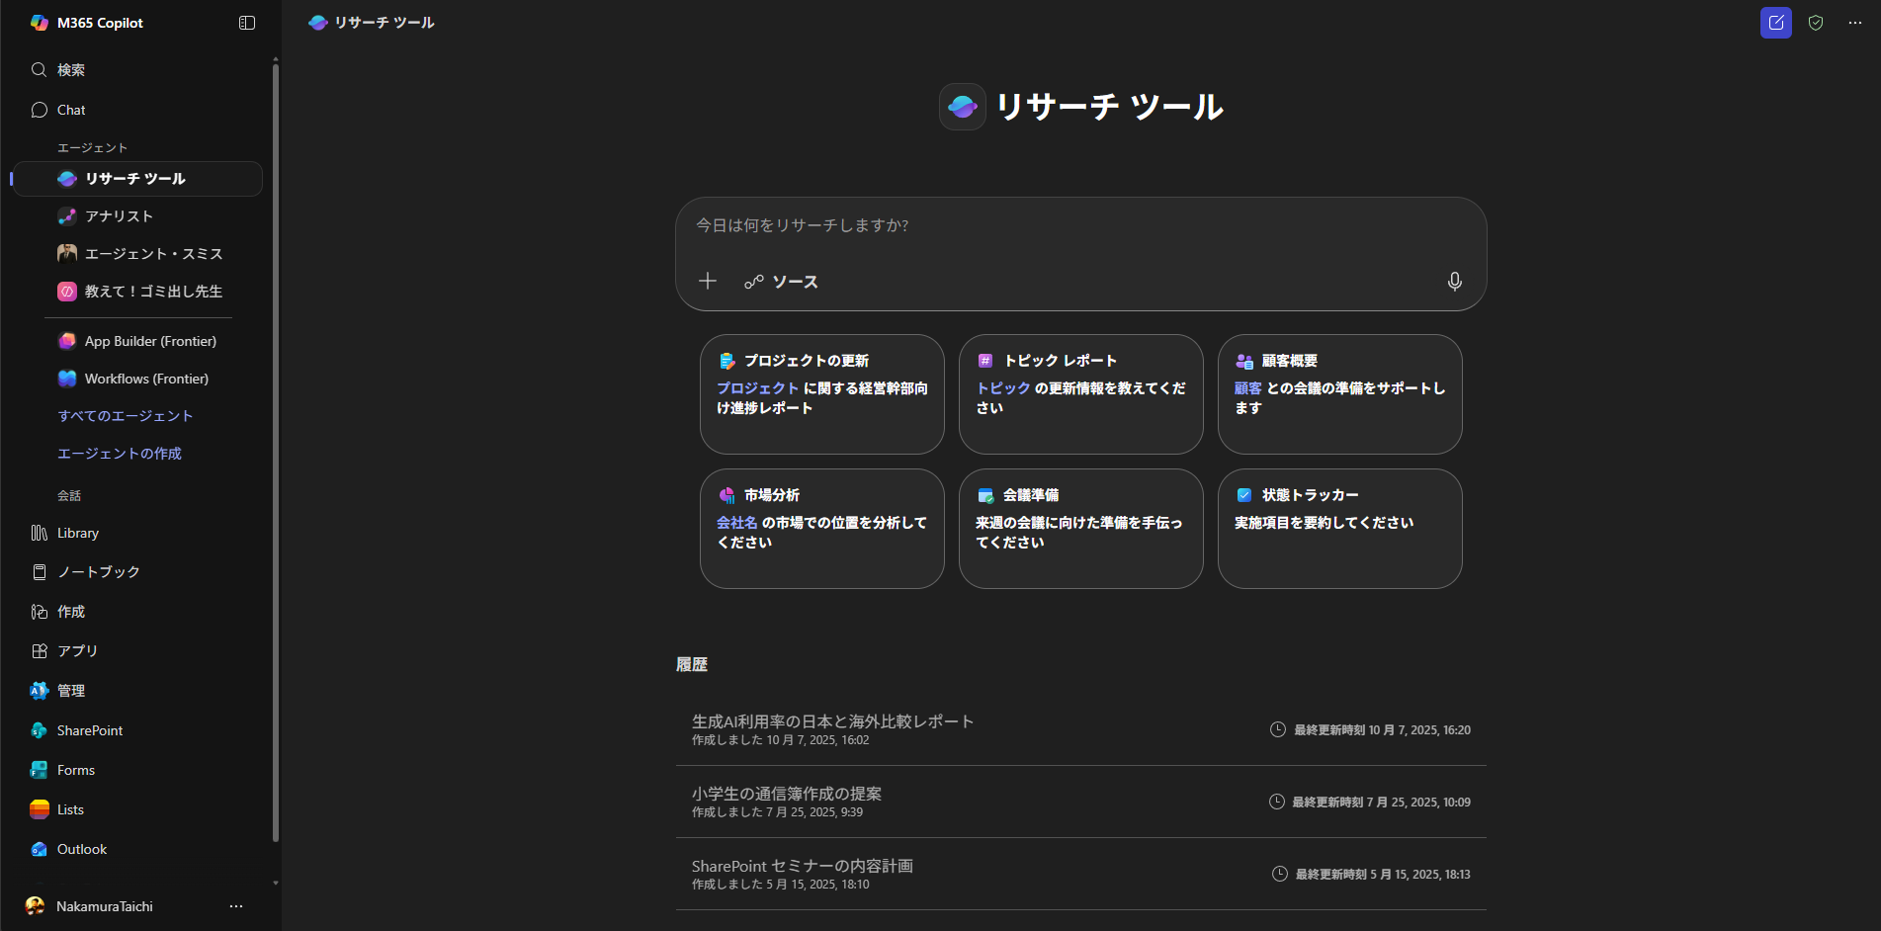This screenshot has height=931, width=1881.
Task: Open the top-right more options ellipsis
Action: pos(1855,23)
